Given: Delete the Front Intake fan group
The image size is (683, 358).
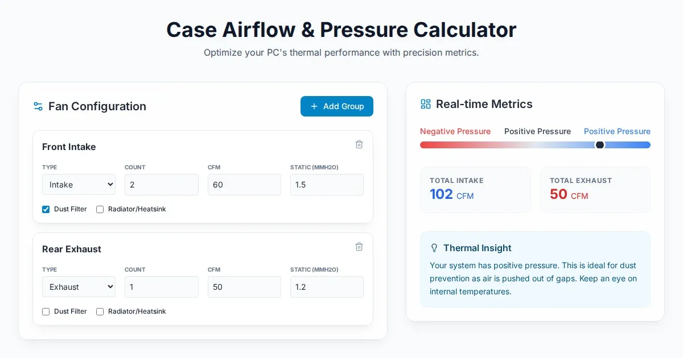Looking at the screenshot, I should pos(359,144).
